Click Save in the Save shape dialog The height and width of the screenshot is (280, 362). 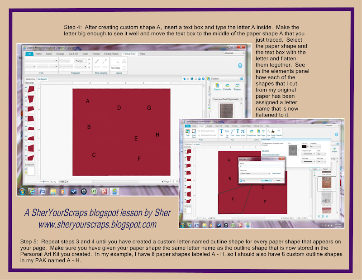click(266, 181)
